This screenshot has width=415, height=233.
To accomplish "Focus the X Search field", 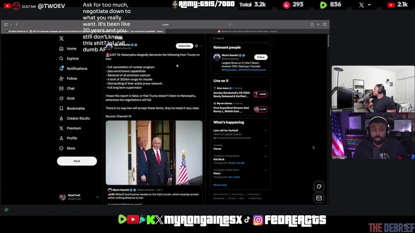I will pyautogui.click(x=241, y=38).
